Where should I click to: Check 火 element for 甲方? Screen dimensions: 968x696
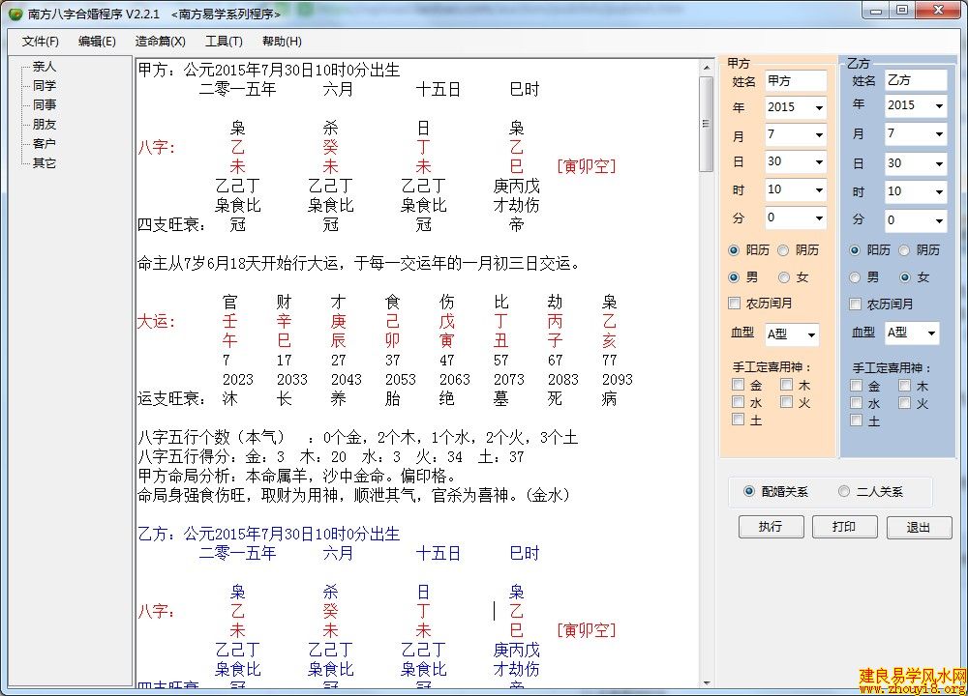786,402
